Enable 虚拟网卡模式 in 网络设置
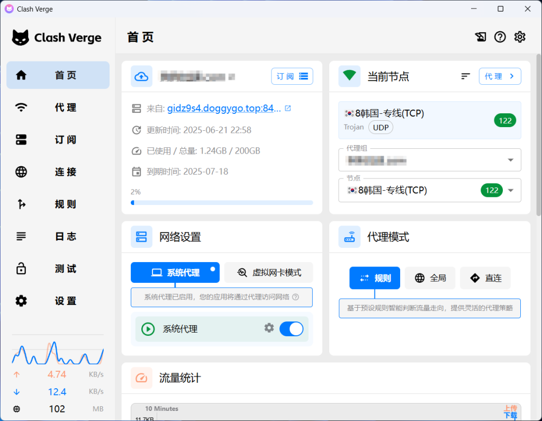The height and width of the screenshot is (421, 542). pos(268,272)
